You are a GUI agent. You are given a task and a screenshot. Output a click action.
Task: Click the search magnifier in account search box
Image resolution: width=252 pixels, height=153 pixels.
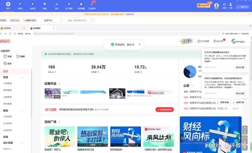coord(92,20)
